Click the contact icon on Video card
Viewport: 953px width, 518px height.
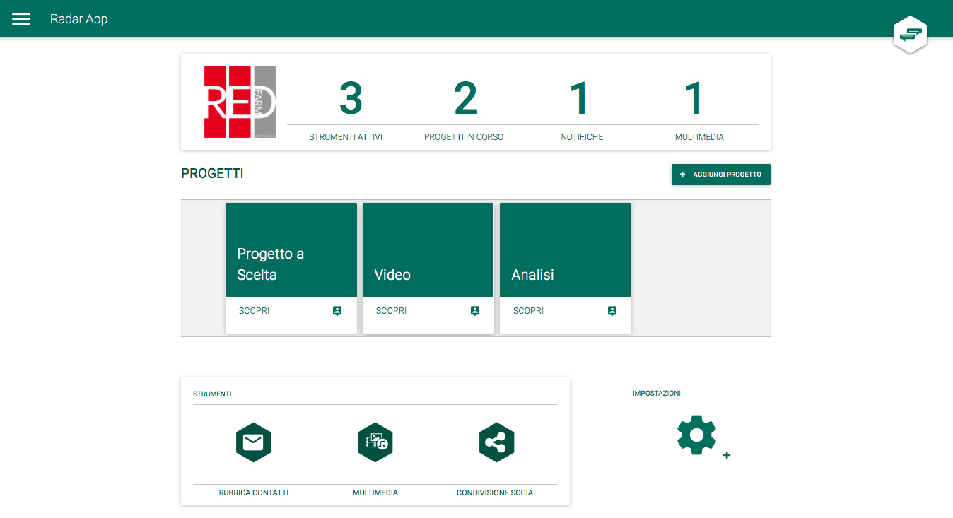coord(474,311)
